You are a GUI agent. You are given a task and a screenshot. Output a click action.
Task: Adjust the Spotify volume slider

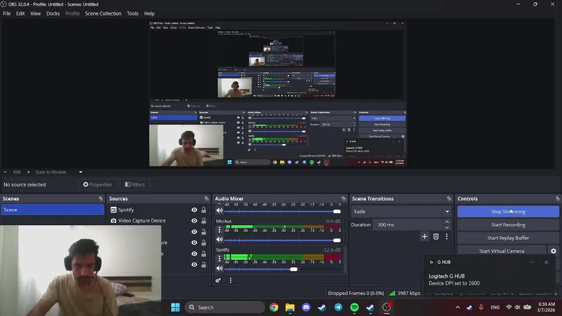point(283,269)
